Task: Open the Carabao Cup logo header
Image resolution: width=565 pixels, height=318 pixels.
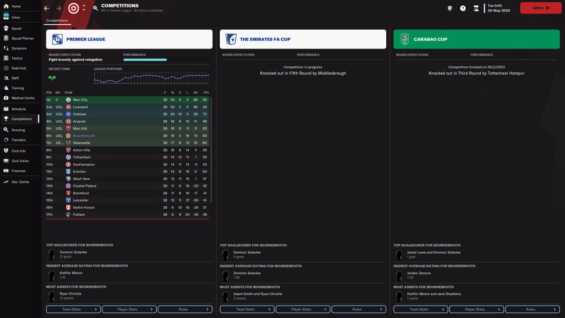Action: point(405,39)
